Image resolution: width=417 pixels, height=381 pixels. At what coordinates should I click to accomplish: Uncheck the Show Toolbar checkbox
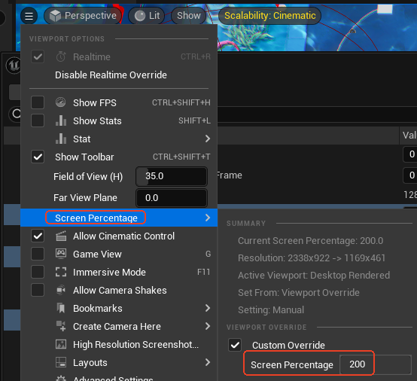pyautogui.click(x=38, y=157)
